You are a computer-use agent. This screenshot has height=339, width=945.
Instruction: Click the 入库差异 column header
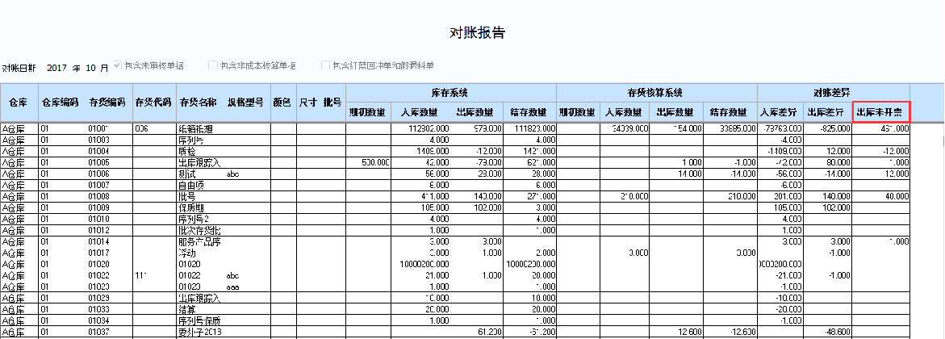pyautogui.click(x=781, y=112)
